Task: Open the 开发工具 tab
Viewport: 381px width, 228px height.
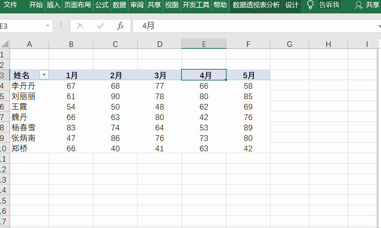Action: pyautogui.click(x=196, y=4)
